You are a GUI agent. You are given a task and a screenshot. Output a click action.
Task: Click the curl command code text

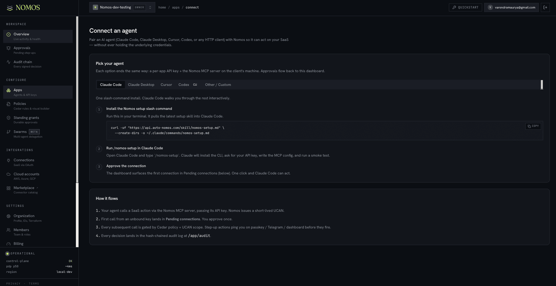coord(168,130)
